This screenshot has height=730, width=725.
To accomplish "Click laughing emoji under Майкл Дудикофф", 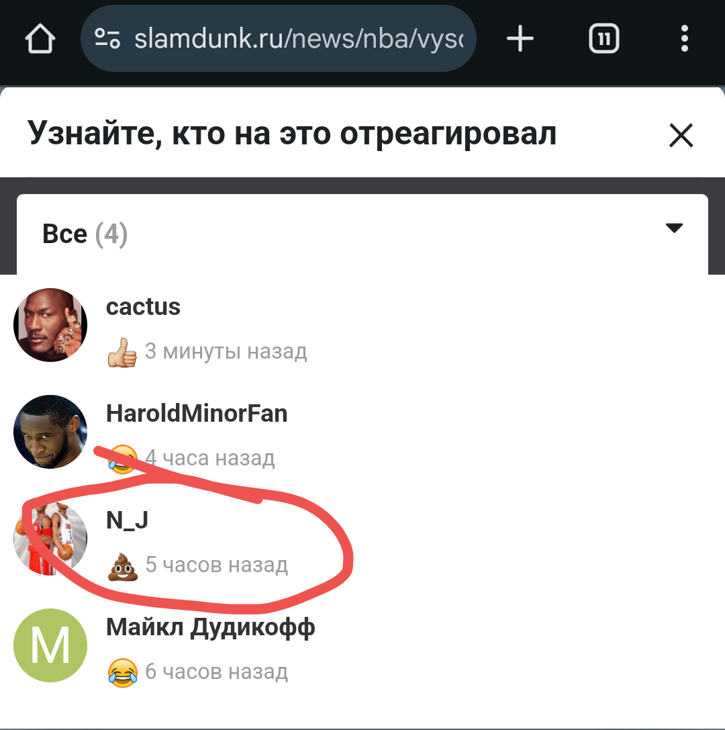I will tap(123, 673).
